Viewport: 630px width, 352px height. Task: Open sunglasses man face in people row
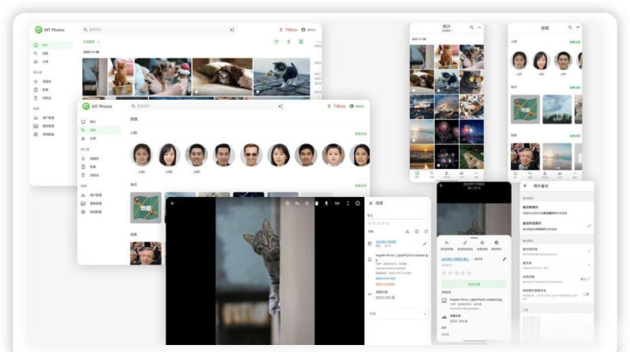pos(251,154)
